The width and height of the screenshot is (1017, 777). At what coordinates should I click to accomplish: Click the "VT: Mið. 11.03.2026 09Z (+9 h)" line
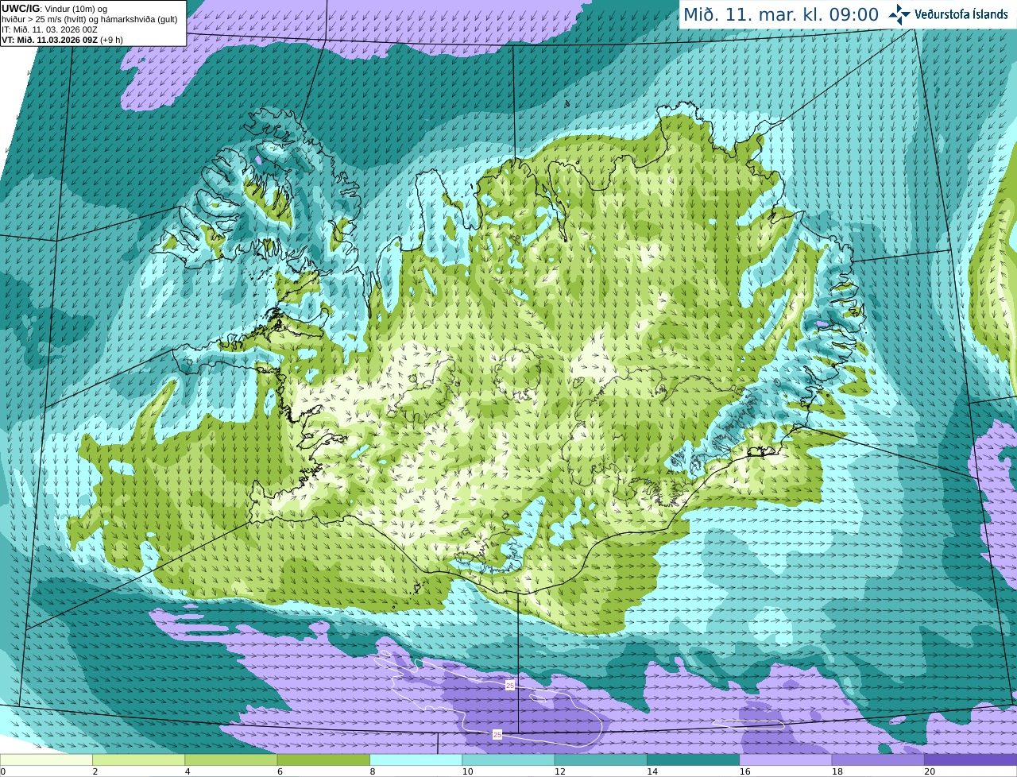click(x=63, y=40)
